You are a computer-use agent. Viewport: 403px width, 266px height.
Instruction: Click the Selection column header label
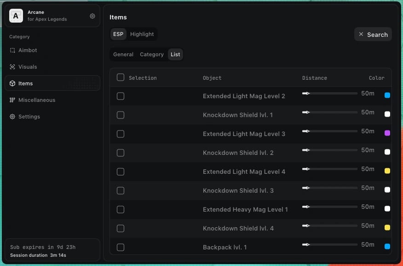[x=143, y=78]
